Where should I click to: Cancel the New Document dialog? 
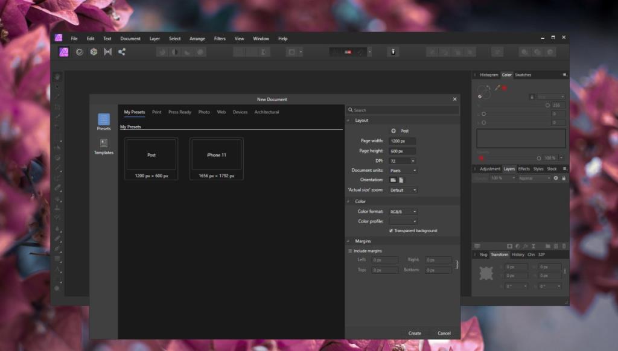444,333
